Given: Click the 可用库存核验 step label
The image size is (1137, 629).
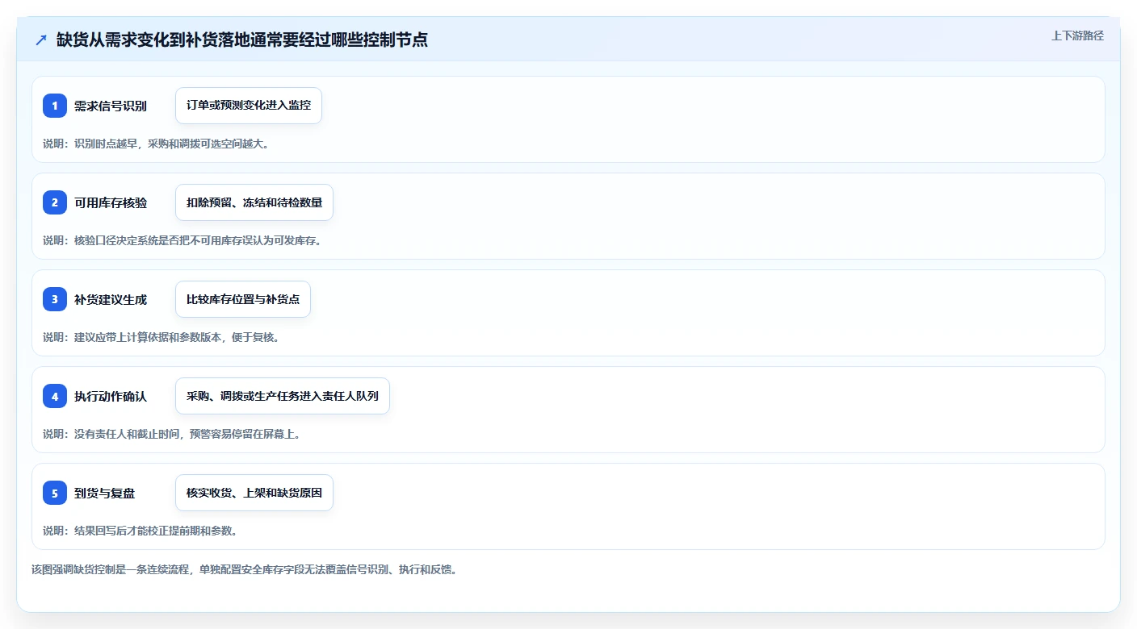Looking at the screenshot, I should (x=111, y=202).
